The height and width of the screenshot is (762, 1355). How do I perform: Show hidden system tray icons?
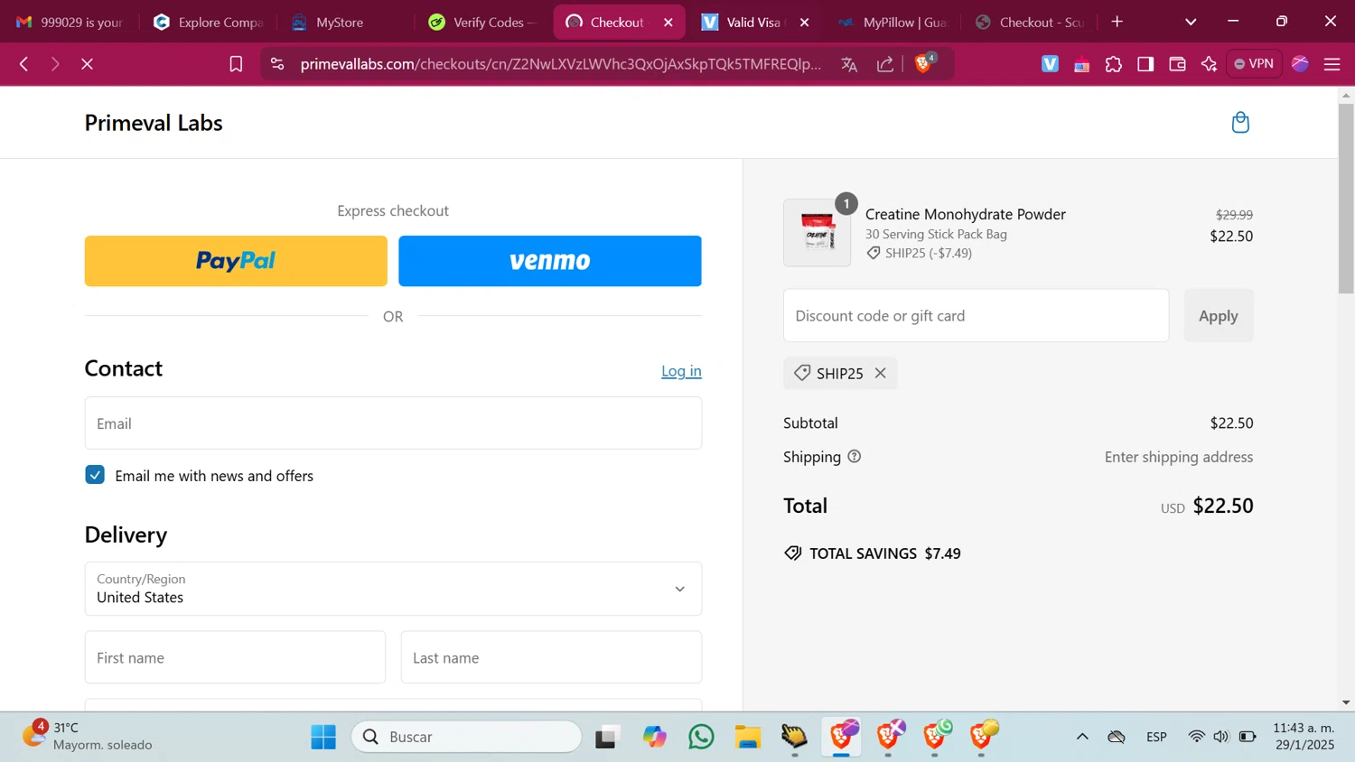(x=1082, y=737)
